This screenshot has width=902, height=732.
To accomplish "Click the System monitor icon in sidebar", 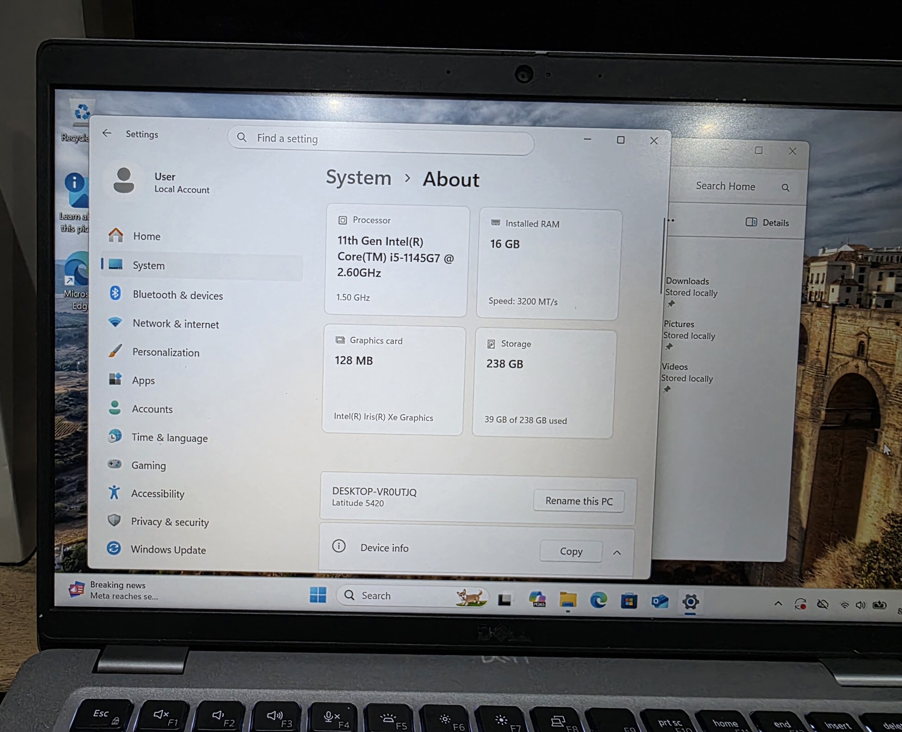I will pos(115,264).
